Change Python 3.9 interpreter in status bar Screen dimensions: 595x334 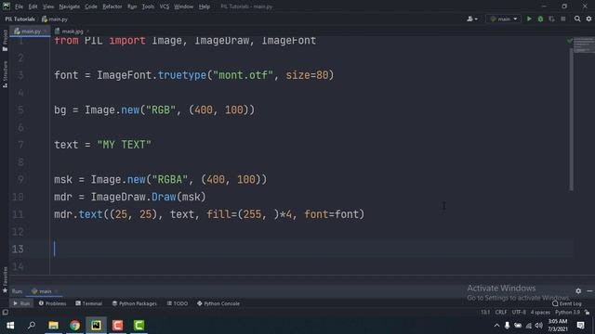(567, 313)
